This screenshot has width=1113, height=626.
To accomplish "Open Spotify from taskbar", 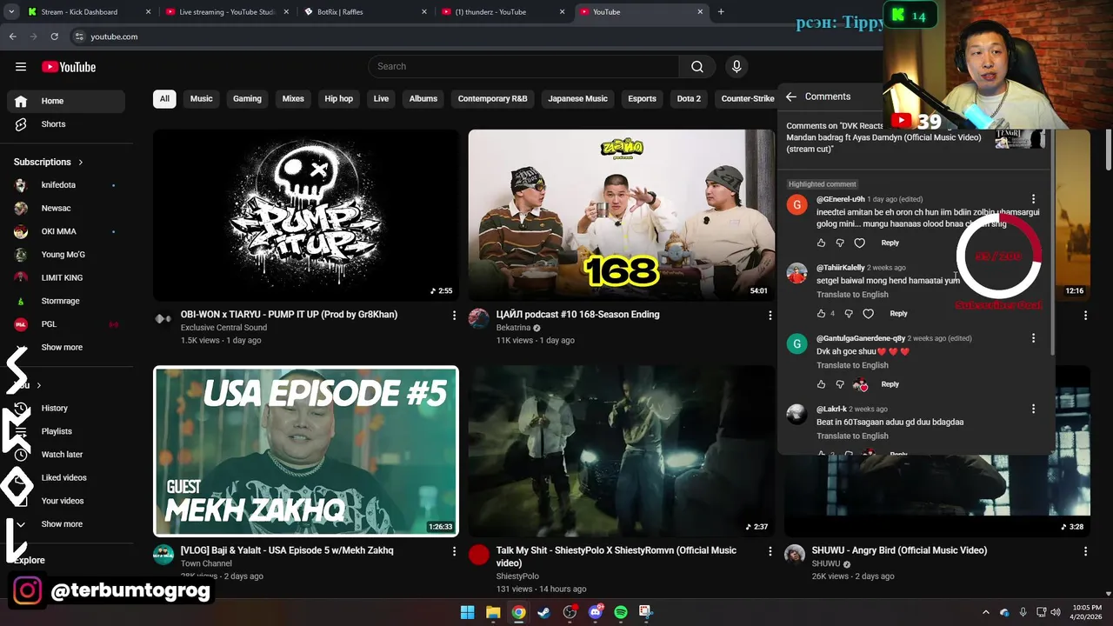I will click(x=621, y=612).
